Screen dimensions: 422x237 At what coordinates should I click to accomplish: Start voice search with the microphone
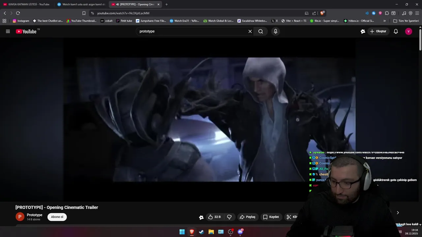[276, 31]
